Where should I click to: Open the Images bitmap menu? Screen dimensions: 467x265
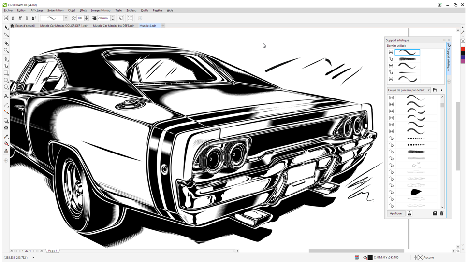tap(101, 10)
